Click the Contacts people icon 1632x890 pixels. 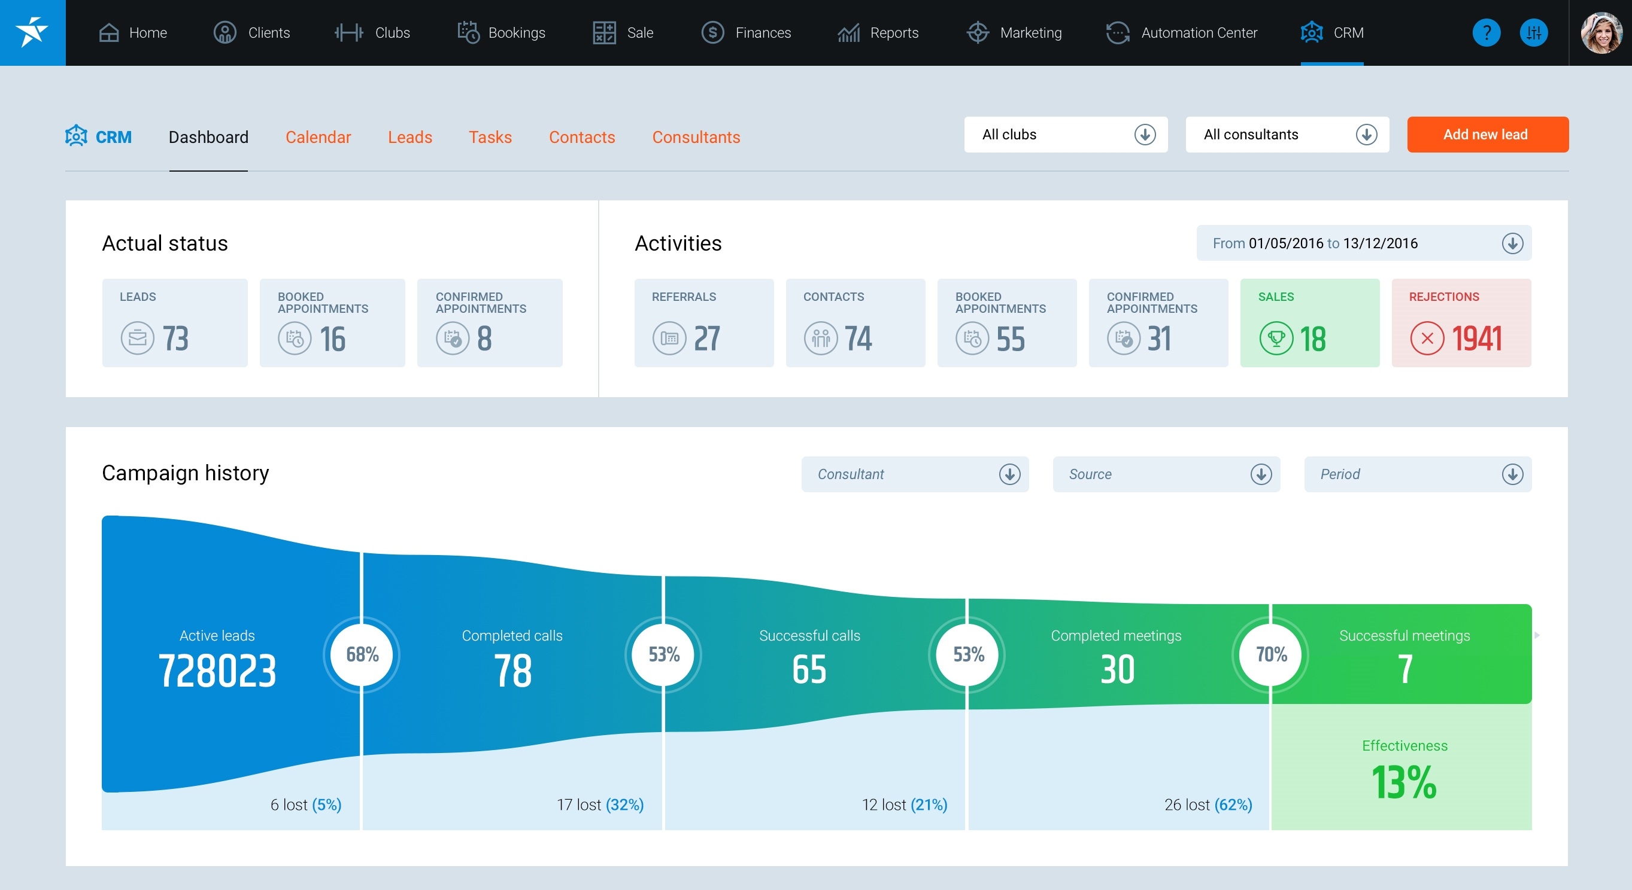coord(820,338)
